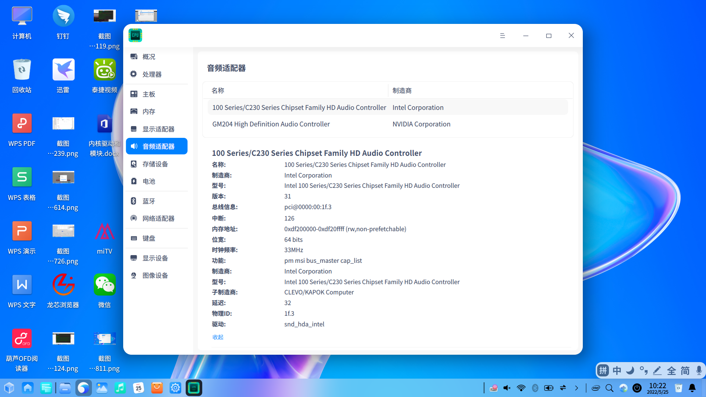
Task: Open 龙芯浏览器 from the desktop
Action: click(63, 292)
